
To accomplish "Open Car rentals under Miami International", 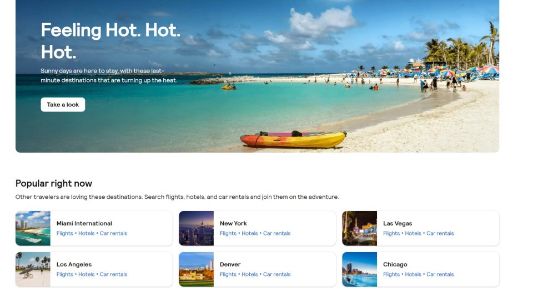I will (x=113, y=233).
